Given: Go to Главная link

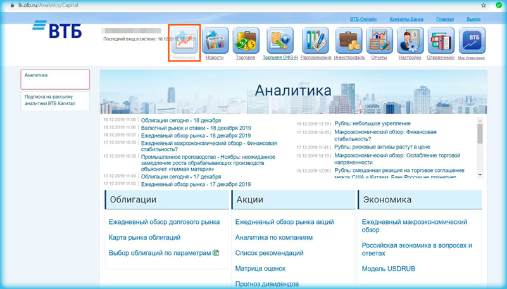Looking at the screenshot, I should pos(445,19).
